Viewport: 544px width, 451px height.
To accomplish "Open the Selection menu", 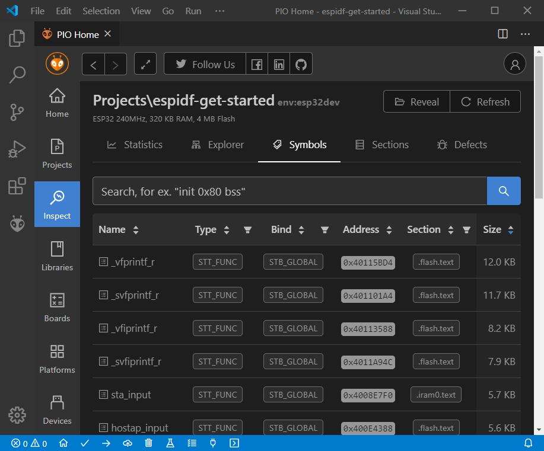I will [x=101, y=11].
